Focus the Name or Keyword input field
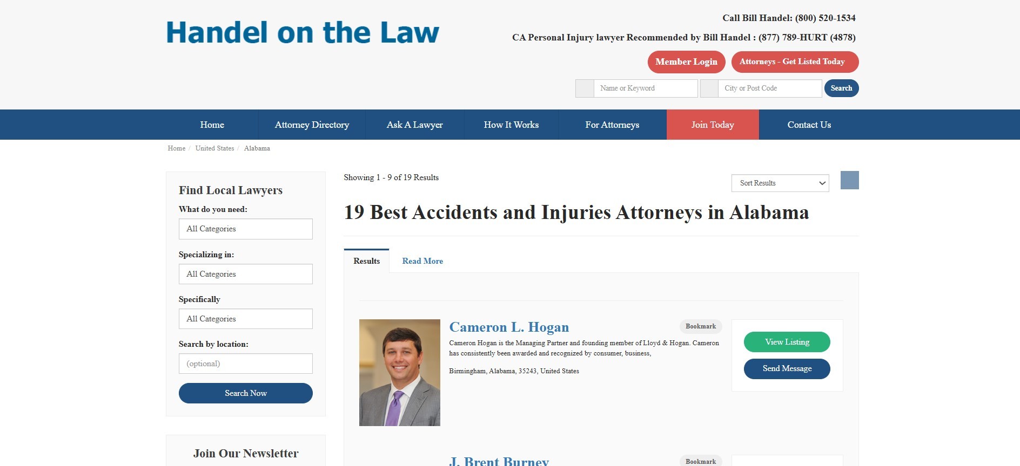This screenshot has width=1020, height=466. (646, 88)
